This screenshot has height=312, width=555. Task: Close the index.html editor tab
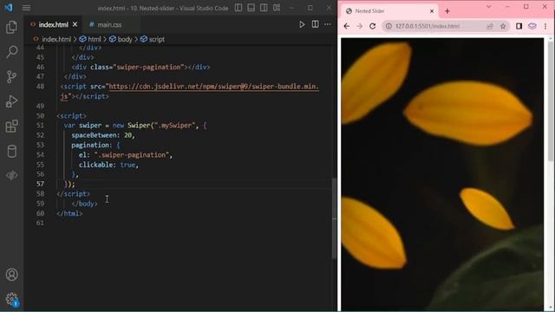pyautogui.click(x=75, y=25)
